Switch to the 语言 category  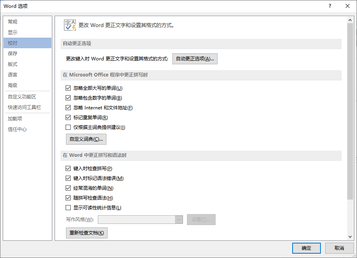[x=27, y=75]
